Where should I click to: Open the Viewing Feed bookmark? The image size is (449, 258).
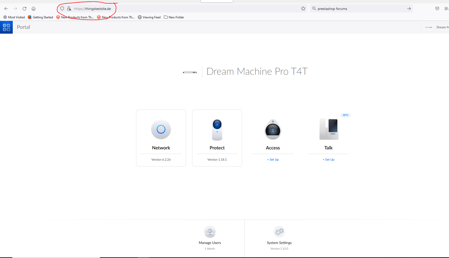[x=149, y=17]
